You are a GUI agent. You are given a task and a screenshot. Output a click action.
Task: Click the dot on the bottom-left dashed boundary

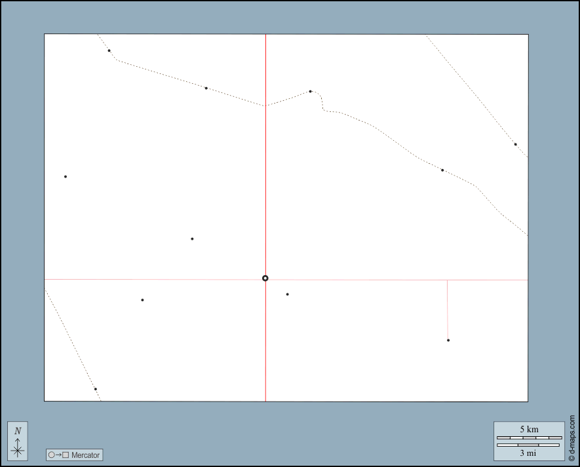[x=96, y=389]
